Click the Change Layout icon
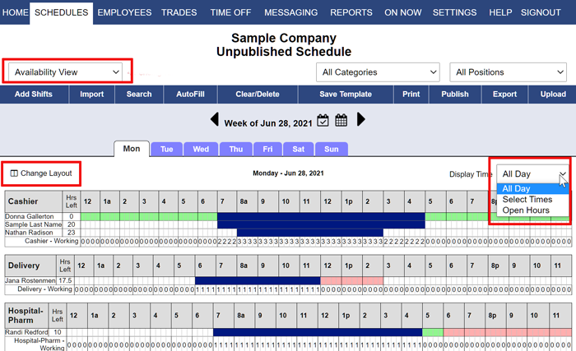Screen dimensions: 576x351 tap(14, 173)
